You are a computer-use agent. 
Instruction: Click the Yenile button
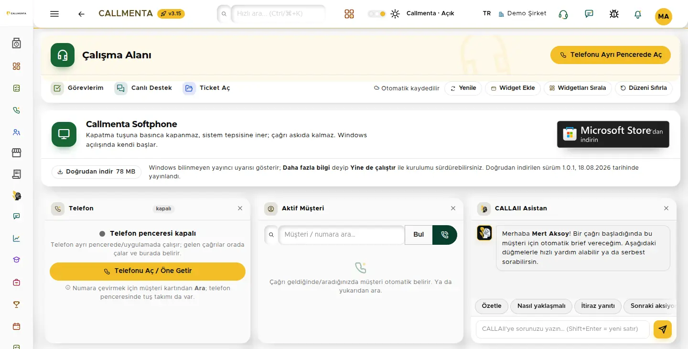coord(463,88)
